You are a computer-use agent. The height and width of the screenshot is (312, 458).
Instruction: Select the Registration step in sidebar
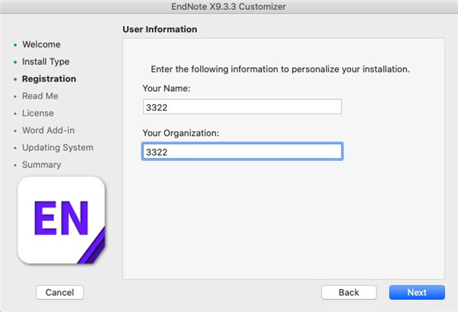pyautogui.click(x=49, y=79)
